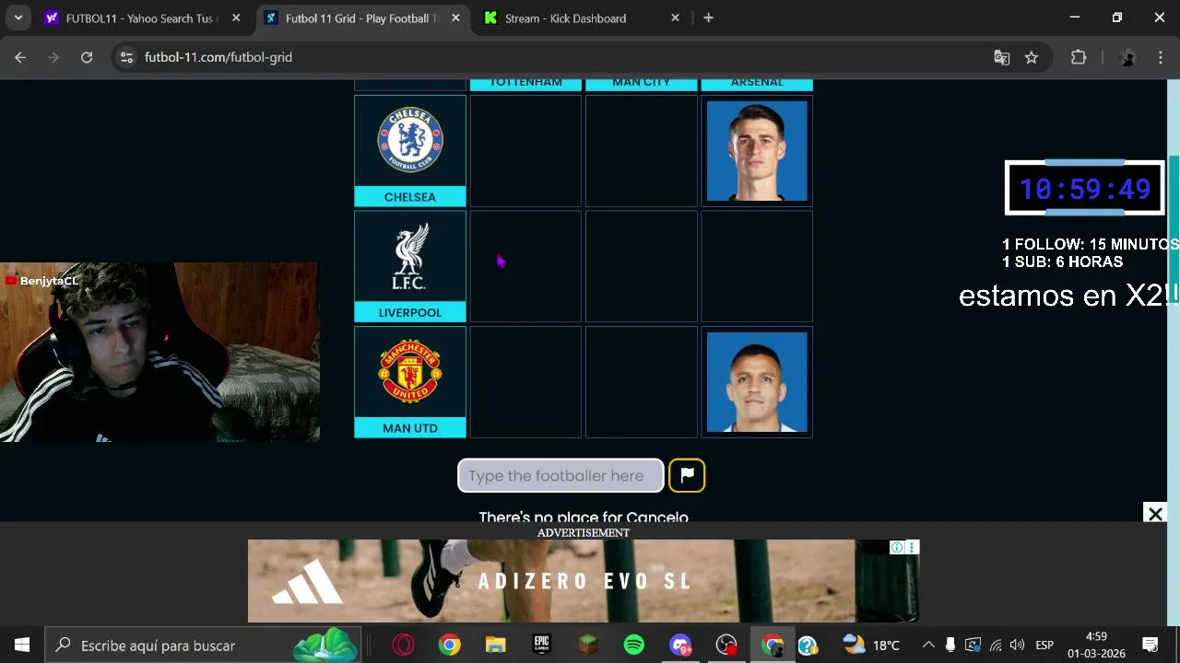Open the Chelsea–Arsenal player photo
Image resolution: width=1180 pixels, height=663 pixels.
coord(757,151)
